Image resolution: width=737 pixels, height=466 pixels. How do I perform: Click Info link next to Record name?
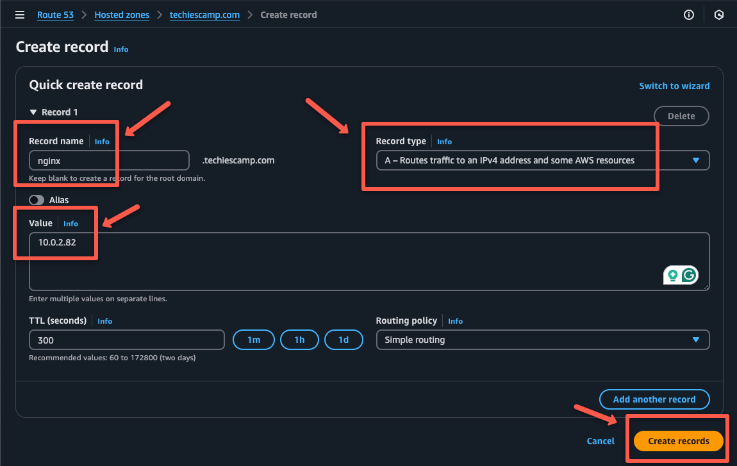coord(102,142)
